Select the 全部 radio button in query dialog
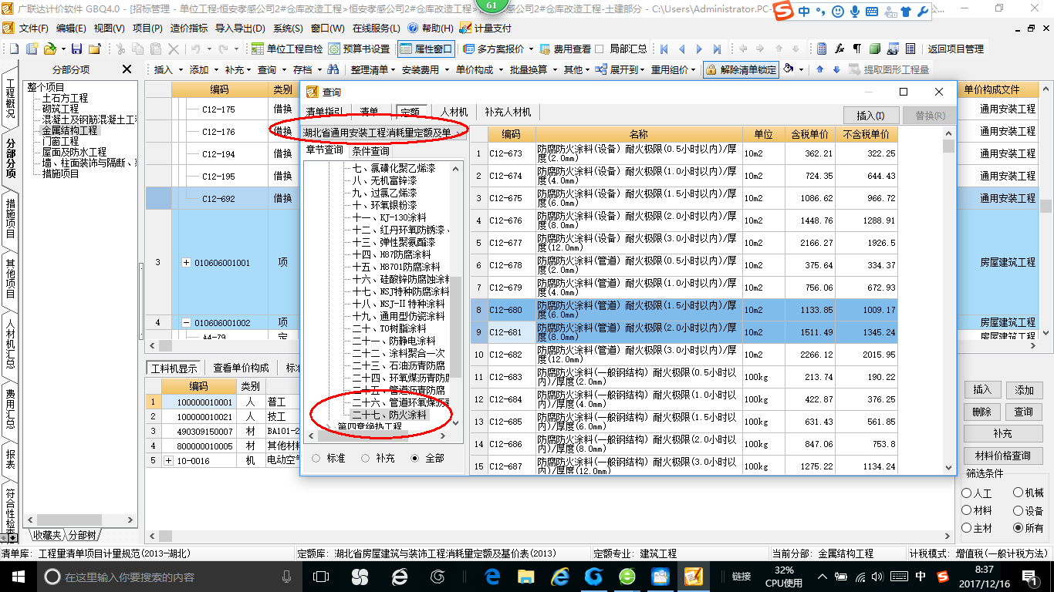 click(x=415, y=458)
